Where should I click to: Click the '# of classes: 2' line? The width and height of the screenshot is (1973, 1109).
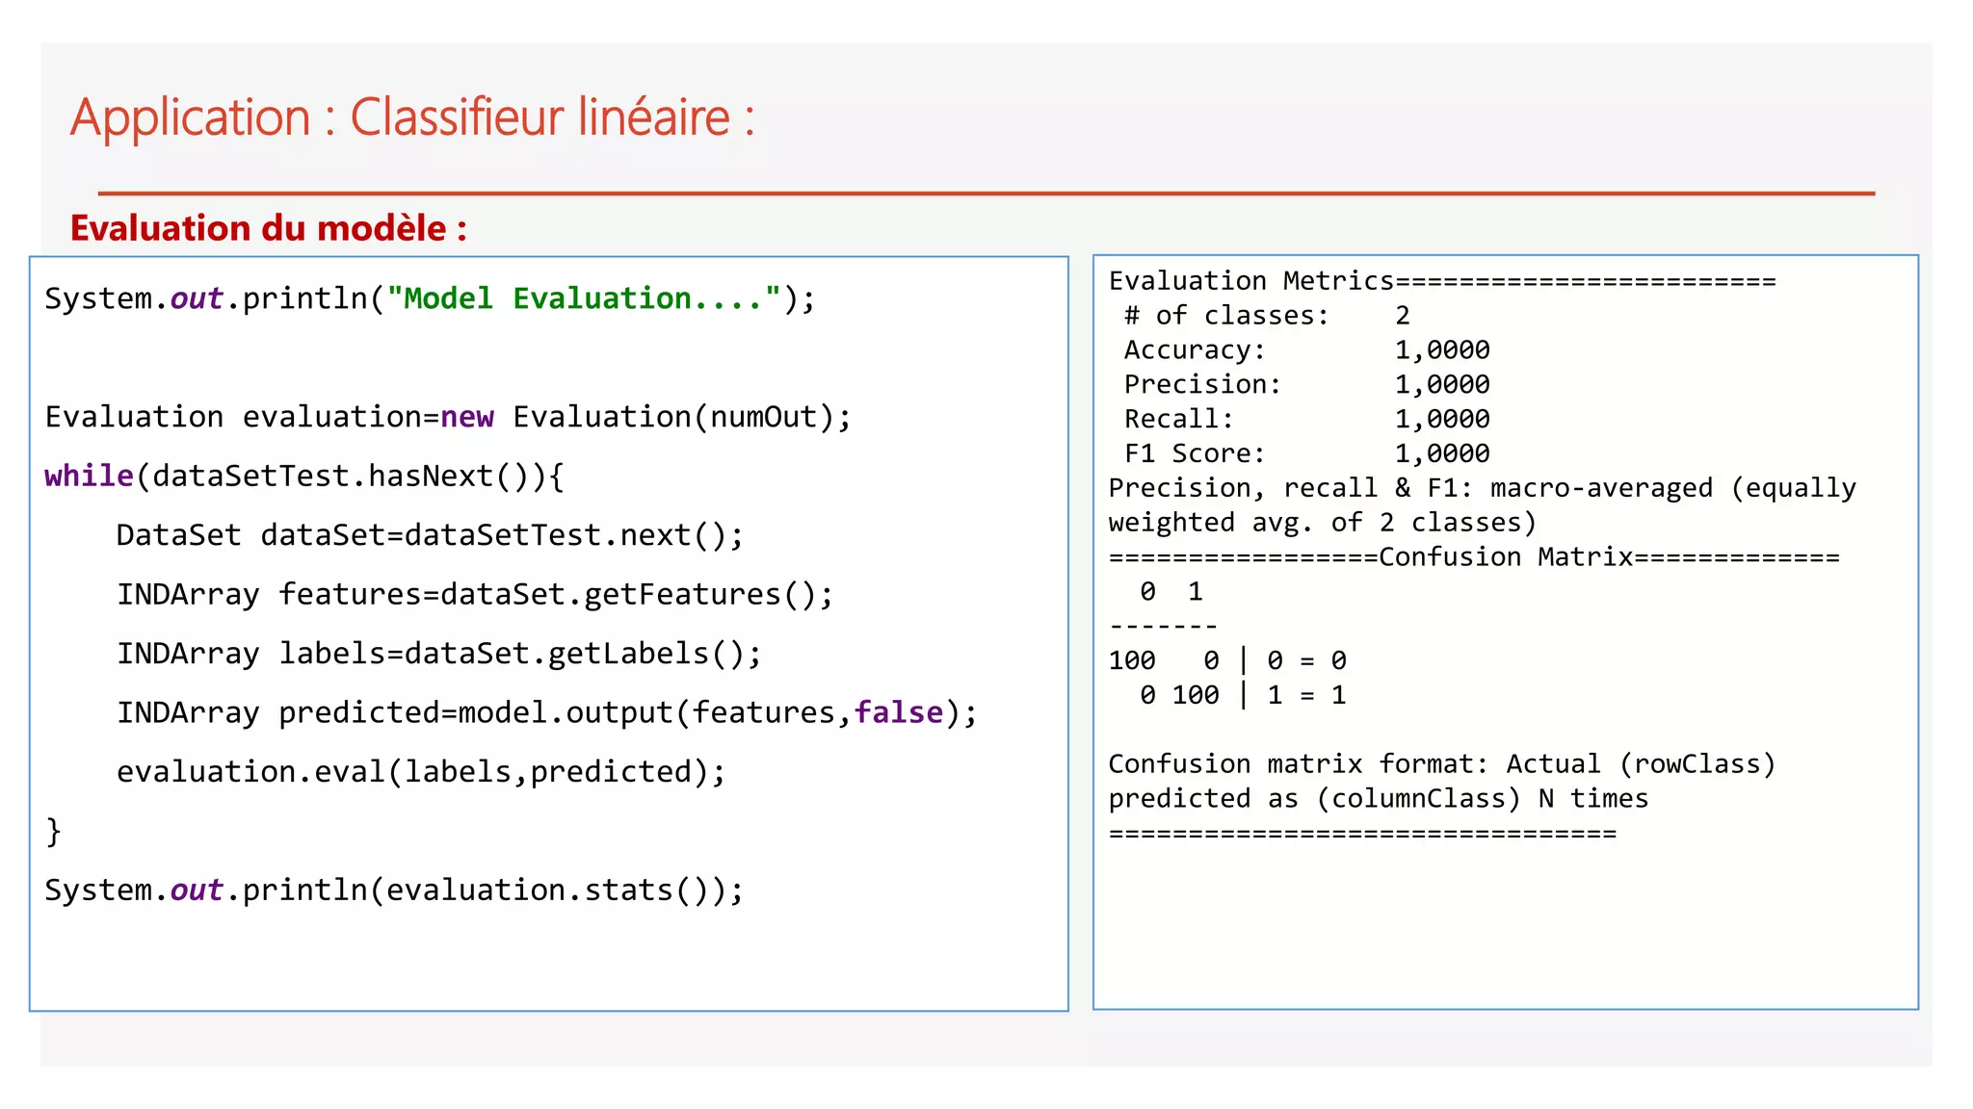pyautogui.click(x=1267, y=316)
